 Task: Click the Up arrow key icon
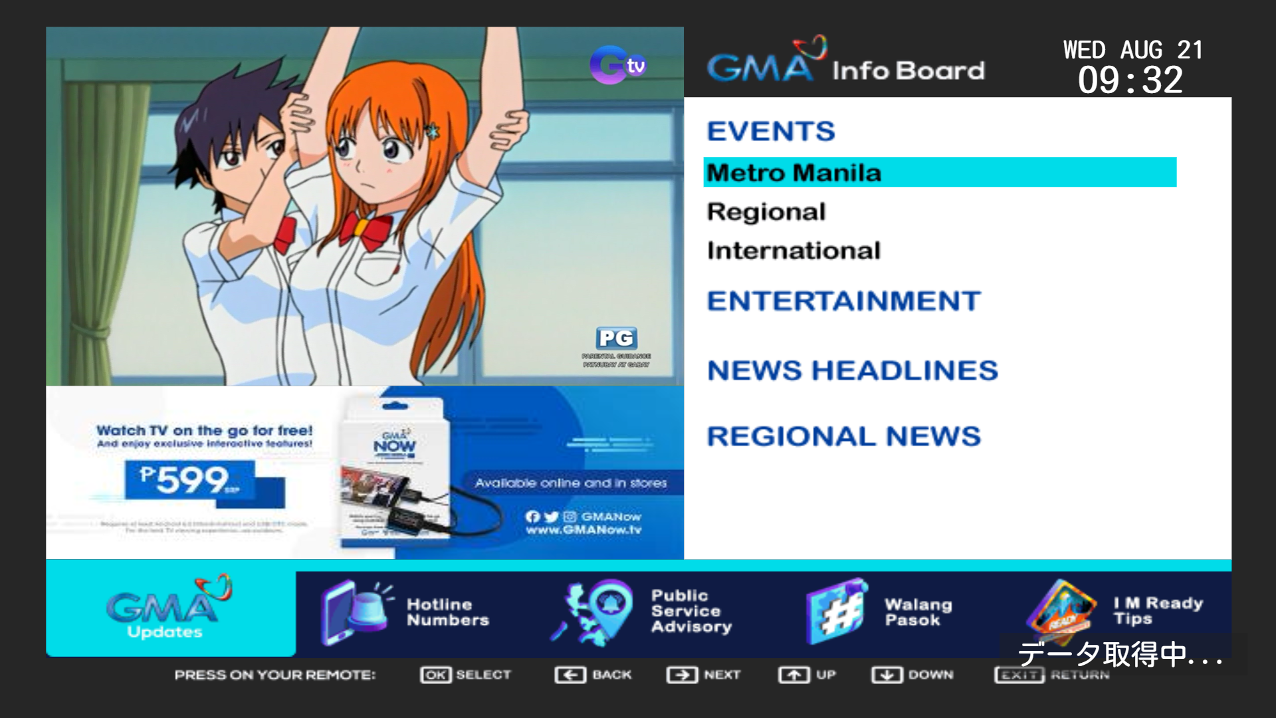(x=794, y=675)
